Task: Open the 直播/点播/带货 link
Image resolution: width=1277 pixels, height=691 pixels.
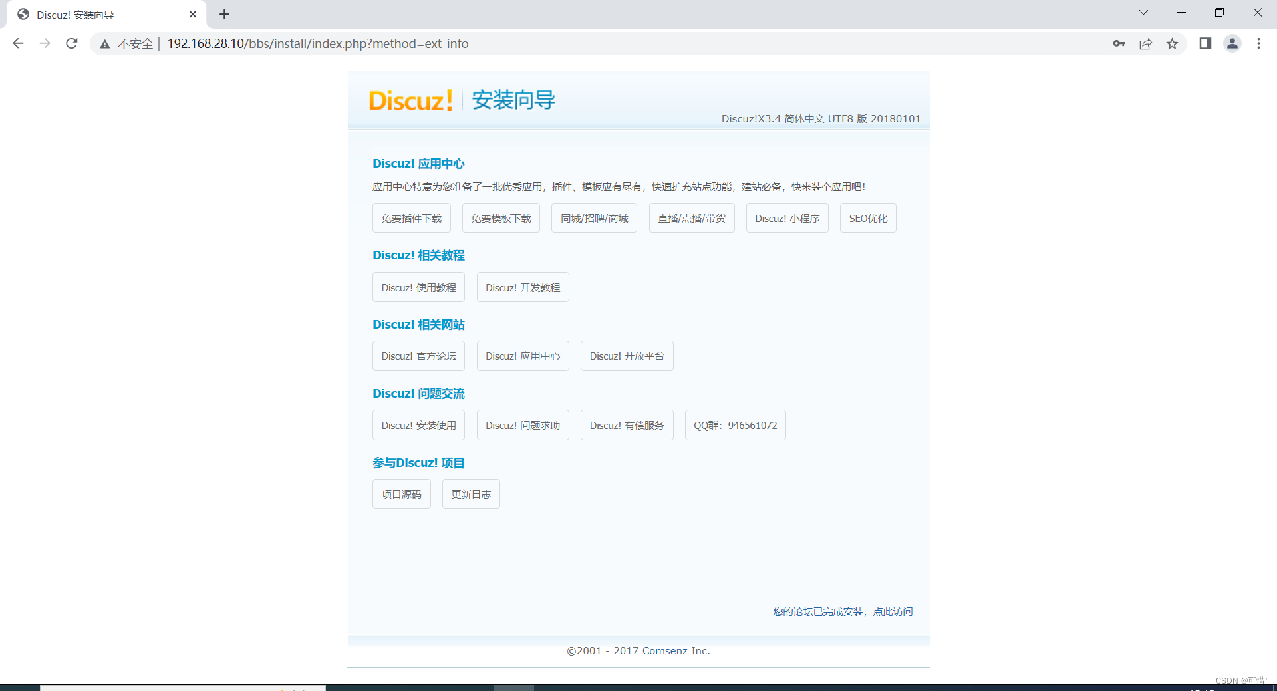Action: tap(692, 218)
